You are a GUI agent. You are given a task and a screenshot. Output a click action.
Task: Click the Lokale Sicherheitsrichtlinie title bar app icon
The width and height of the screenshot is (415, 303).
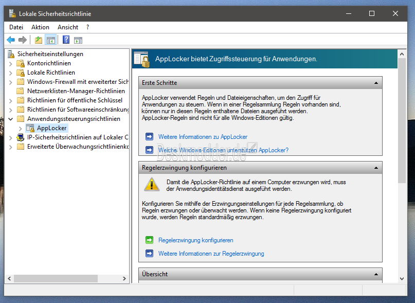(12, 13)
